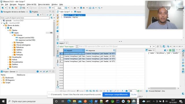The width and height of the screenshot is (185, 104).
Task: Click the Valor panel tab
Action: point(150,50)
